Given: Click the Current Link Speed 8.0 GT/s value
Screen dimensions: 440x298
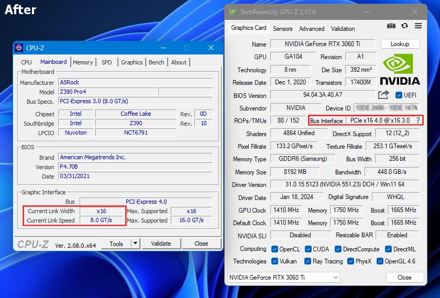Looking at the screenshot, I should pos(102,220).
